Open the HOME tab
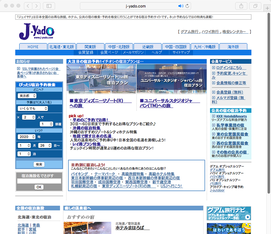This screenshot has height=234, width=271. 33,47
